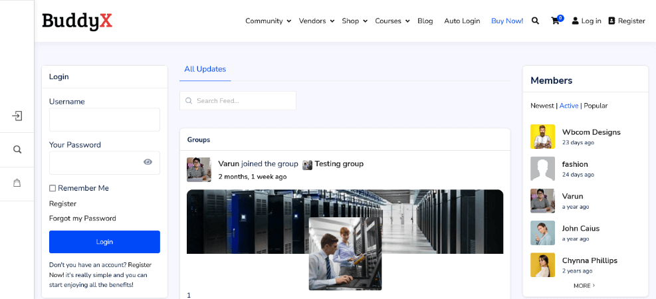656x299 pixels.
Task: Toggle password visibility eye icon
Action: point(148,162)
